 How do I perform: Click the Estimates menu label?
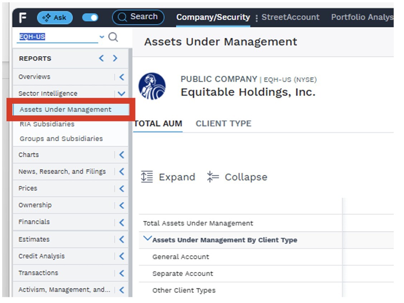point(34,239)
